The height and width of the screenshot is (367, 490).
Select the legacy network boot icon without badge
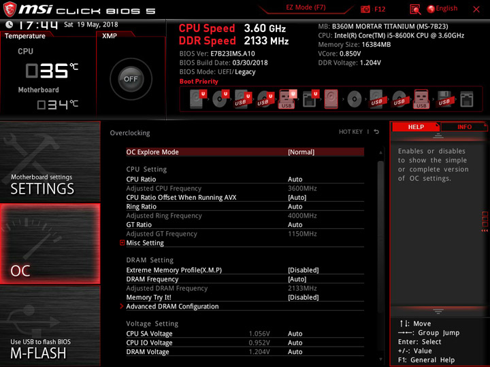467,99
